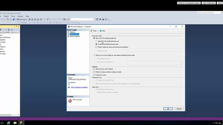Click the blue Help icon in the dialog
The image size is (223, 125).
(x=101, y=31)
